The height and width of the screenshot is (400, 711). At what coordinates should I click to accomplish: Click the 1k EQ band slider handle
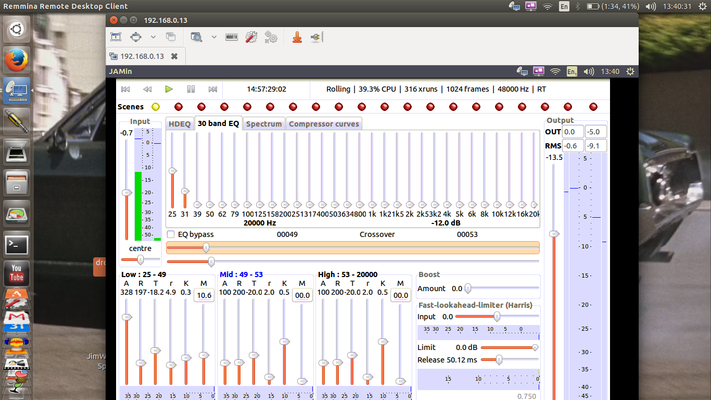coord(372,205)
